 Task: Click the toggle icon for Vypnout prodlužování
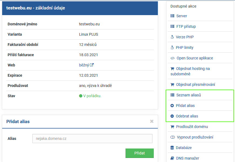pos(173,137)
